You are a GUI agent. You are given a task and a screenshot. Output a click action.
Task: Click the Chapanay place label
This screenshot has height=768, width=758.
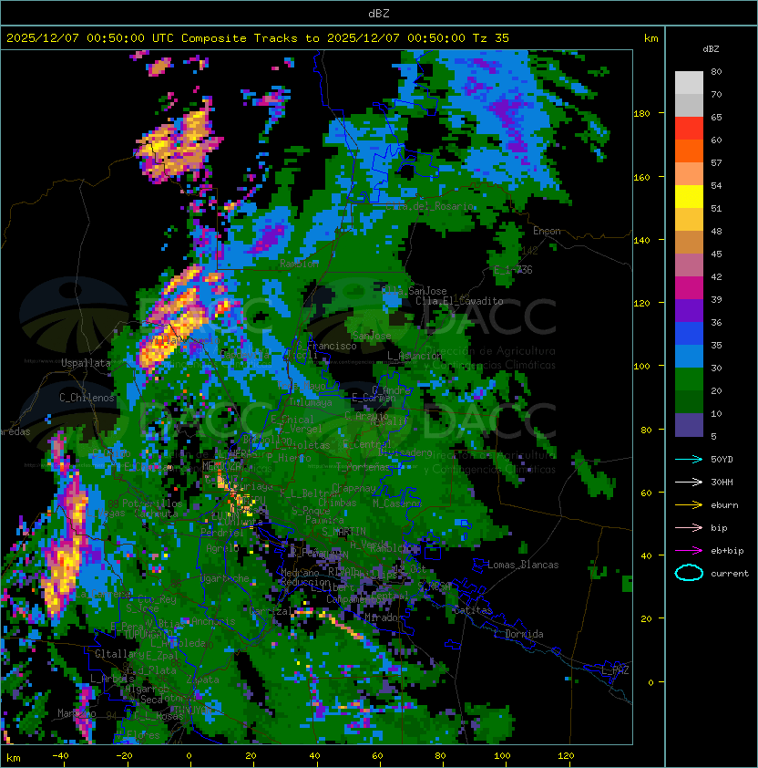point(354,488)
